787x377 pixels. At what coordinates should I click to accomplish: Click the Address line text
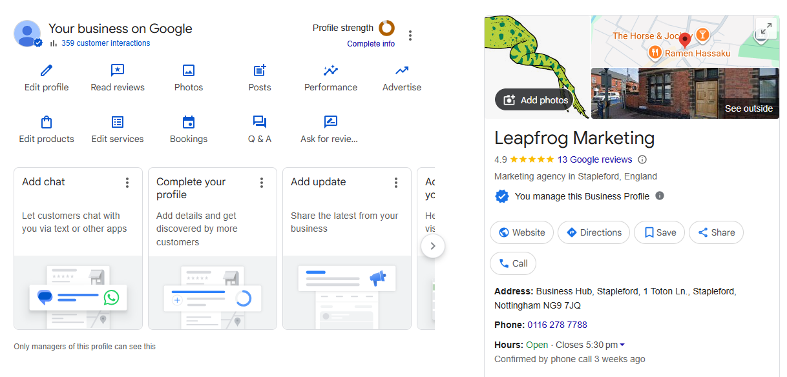pos(615,298)
